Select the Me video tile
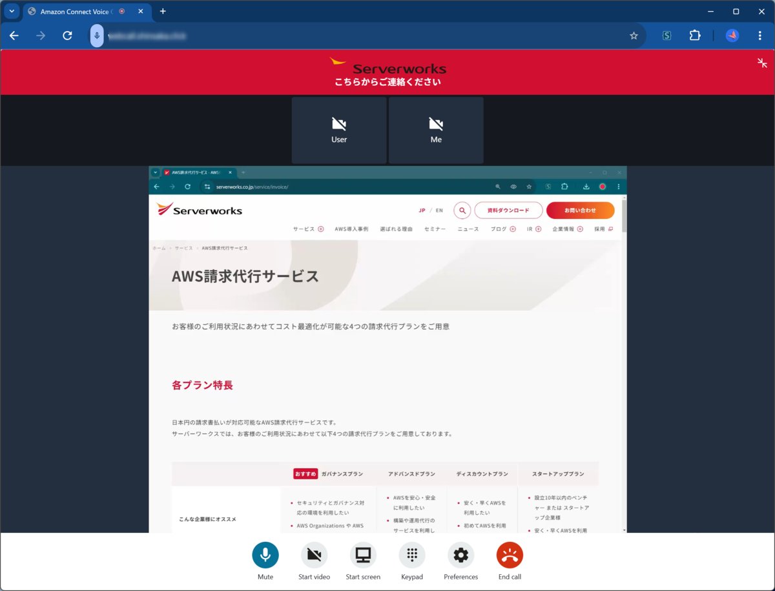 tap(436, 130)
